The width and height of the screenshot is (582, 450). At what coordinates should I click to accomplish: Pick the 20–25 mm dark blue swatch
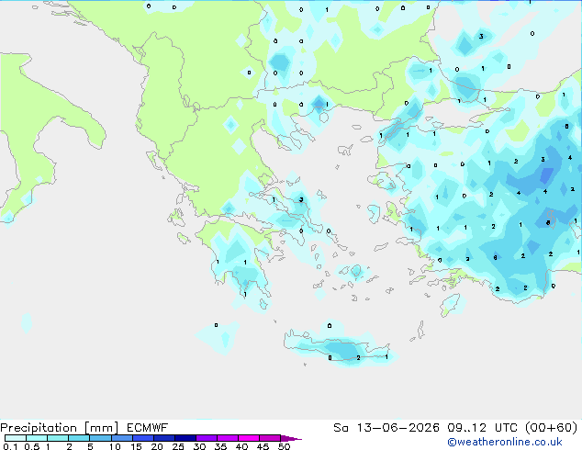(x=163, y=438)
